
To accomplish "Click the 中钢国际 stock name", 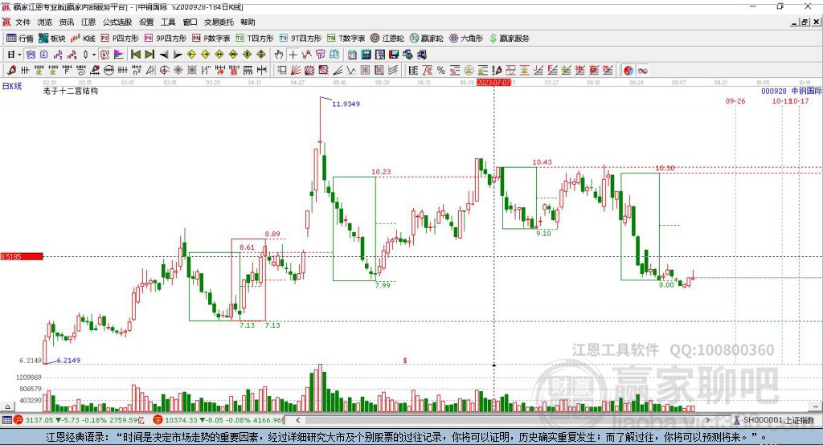I will (806, 91).
